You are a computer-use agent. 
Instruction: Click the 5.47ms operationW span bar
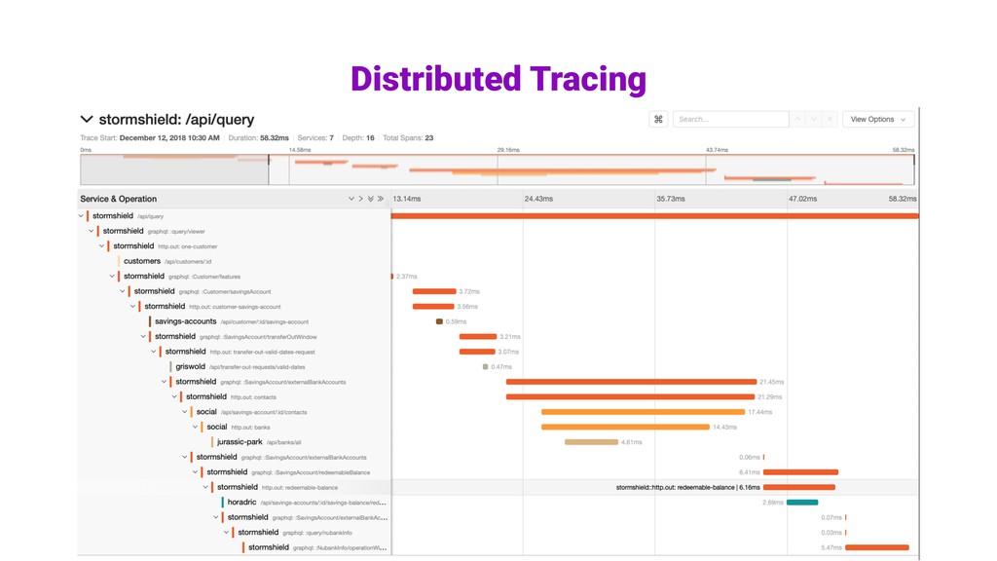[x=877, y=547]
